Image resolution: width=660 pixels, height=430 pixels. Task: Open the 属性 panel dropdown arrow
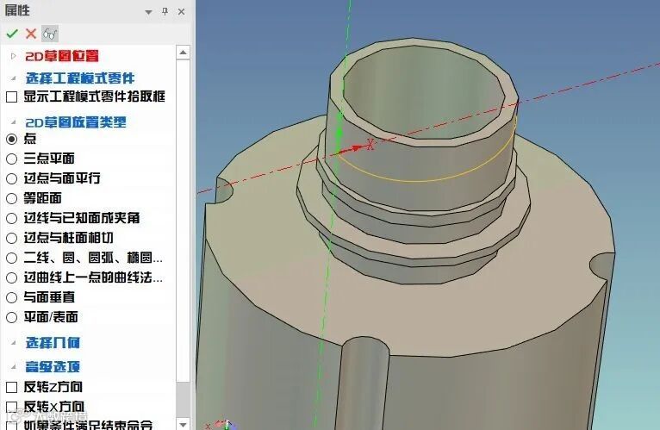148,12
